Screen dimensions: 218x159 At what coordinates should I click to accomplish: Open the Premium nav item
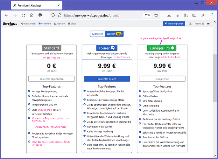tap(45, 24)
